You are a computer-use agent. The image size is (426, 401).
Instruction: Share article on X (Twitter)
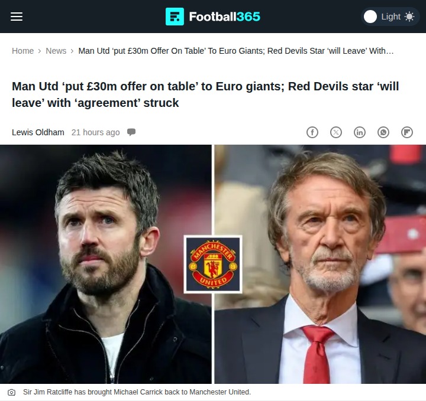[x=336, y=132]
